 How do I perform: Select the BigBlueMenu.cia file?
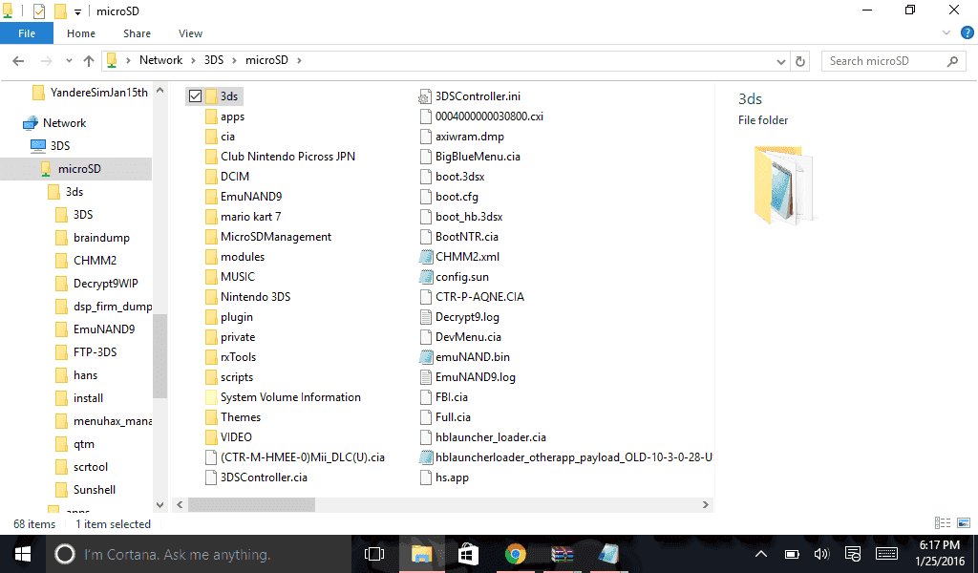(x=478, y=157)
